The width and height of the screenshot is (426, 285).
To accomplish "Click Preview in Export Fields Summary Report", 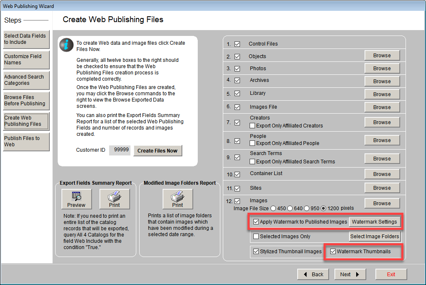I will 76,199.
